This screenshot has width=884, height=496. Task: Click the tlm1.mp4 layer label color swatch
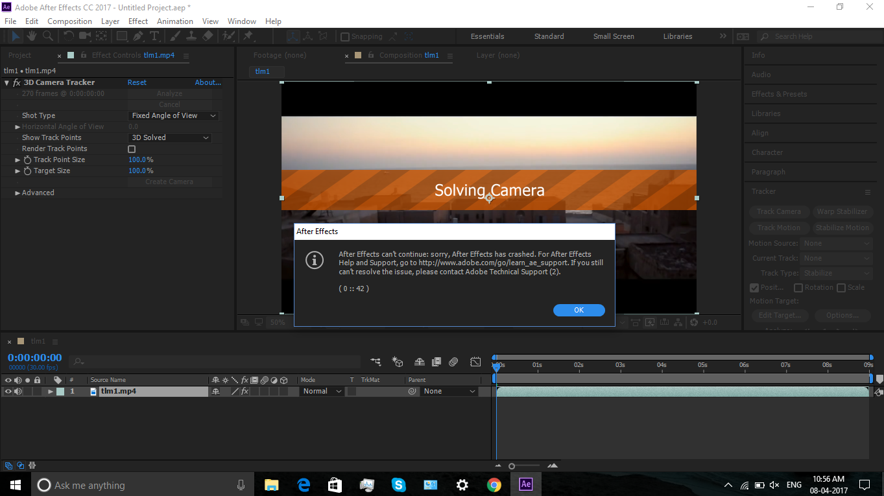click(60, 392)
